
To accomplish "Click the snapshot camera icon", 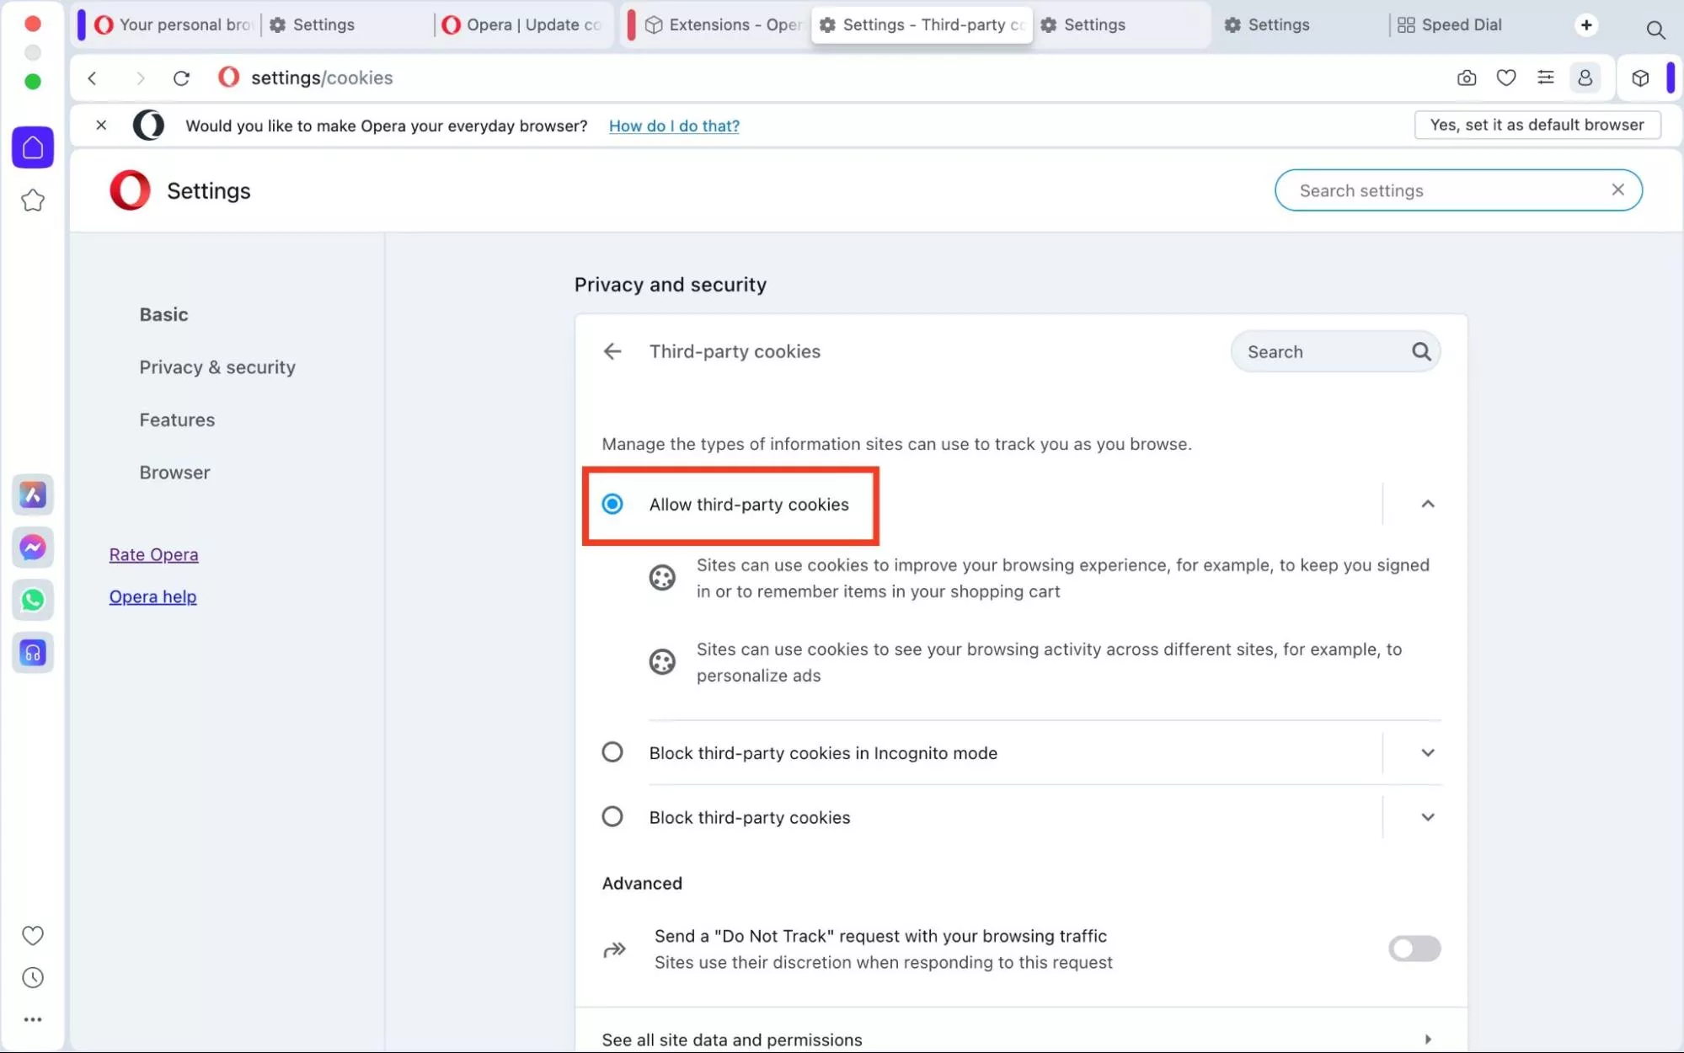I will (x=1466, y=78).
